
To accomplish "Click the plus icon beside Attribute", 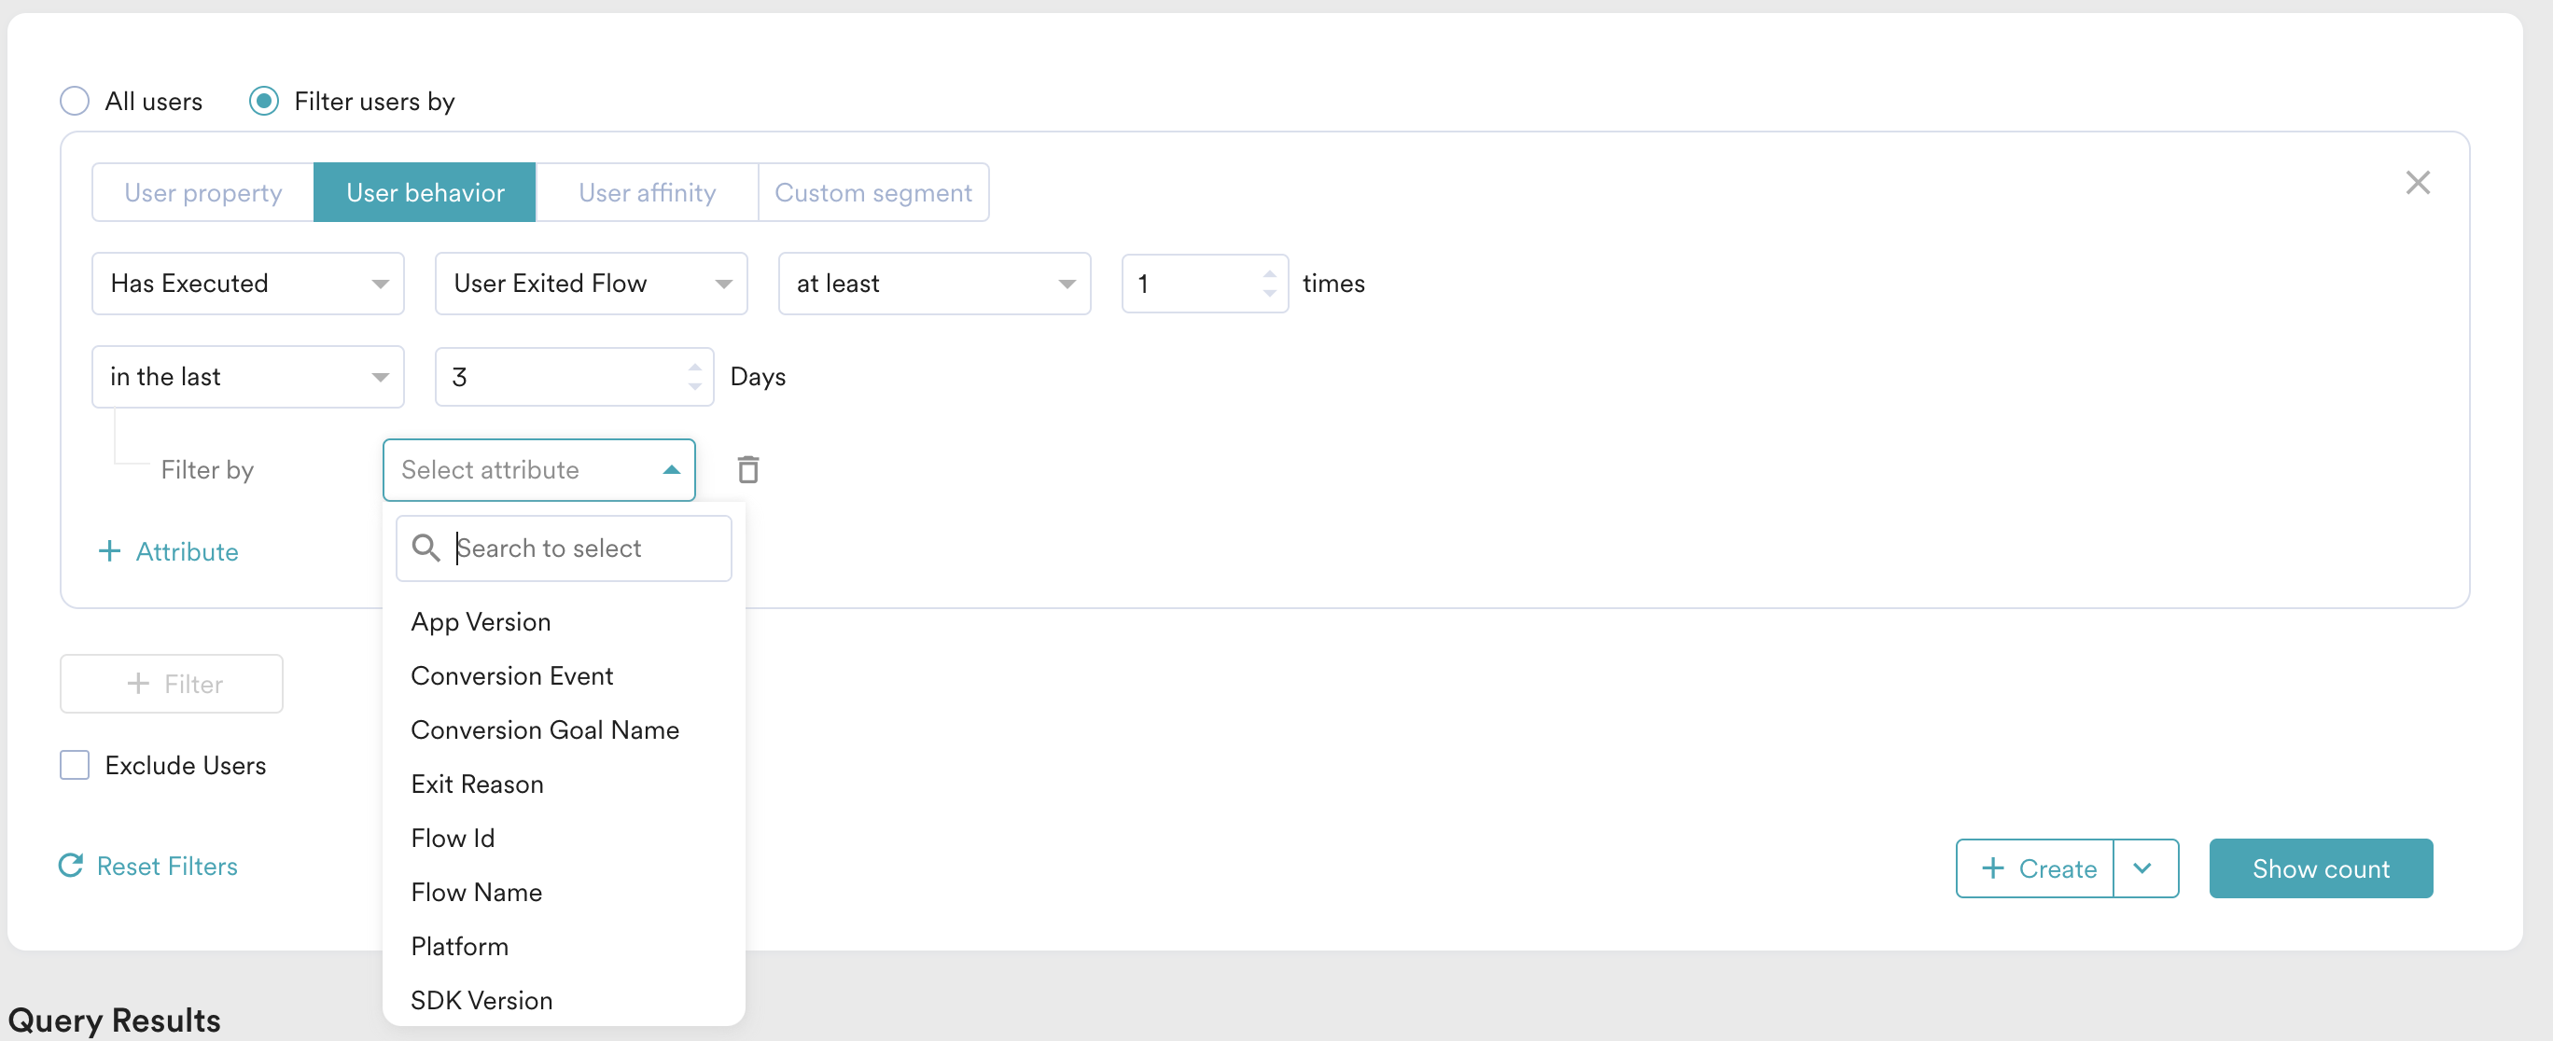I will 109,550.
